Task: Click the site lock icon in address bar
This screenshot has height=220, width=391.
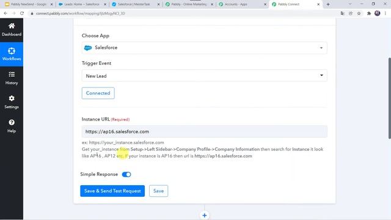Action: tap(32, 13)
